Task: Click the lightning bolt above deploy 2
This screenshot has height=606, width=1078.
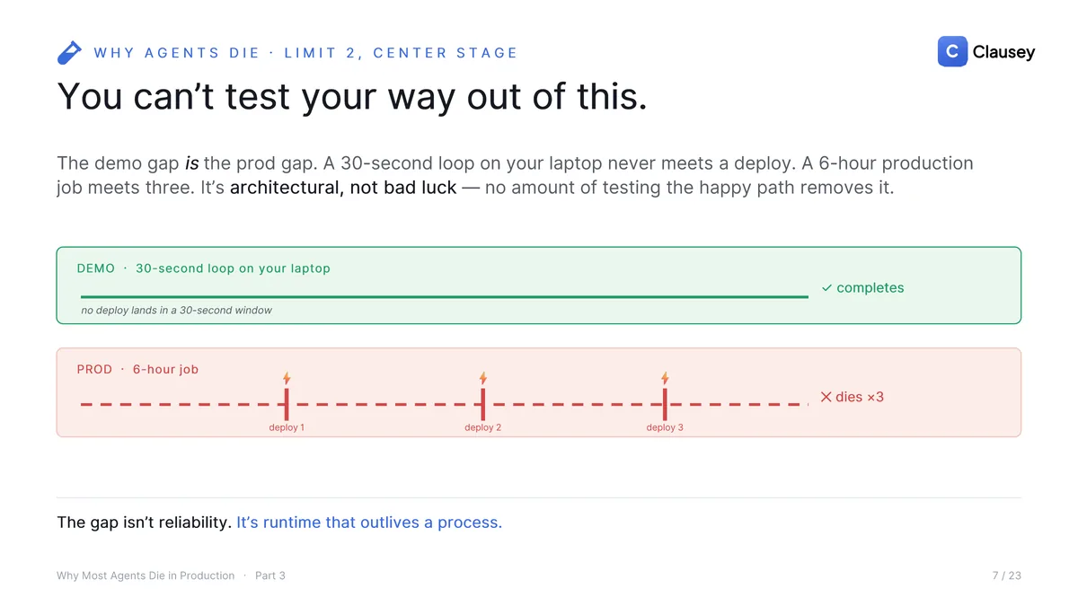Action: [483, 378]
